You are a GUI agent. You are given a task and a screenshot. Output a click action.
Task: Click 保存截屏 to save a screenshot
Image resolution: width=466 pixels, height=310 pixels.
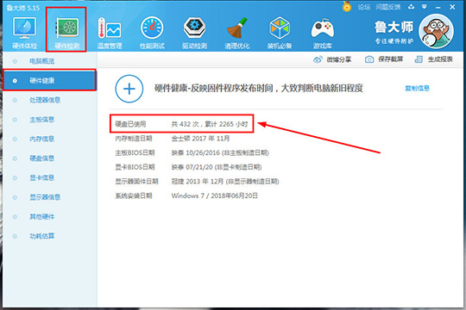click(384, 59)
